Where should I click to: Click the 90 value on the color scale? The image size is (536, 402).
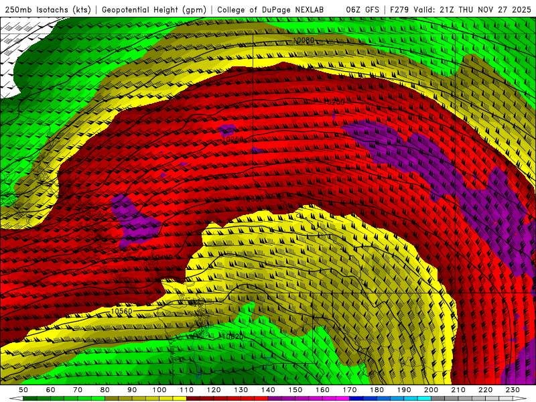132,390
